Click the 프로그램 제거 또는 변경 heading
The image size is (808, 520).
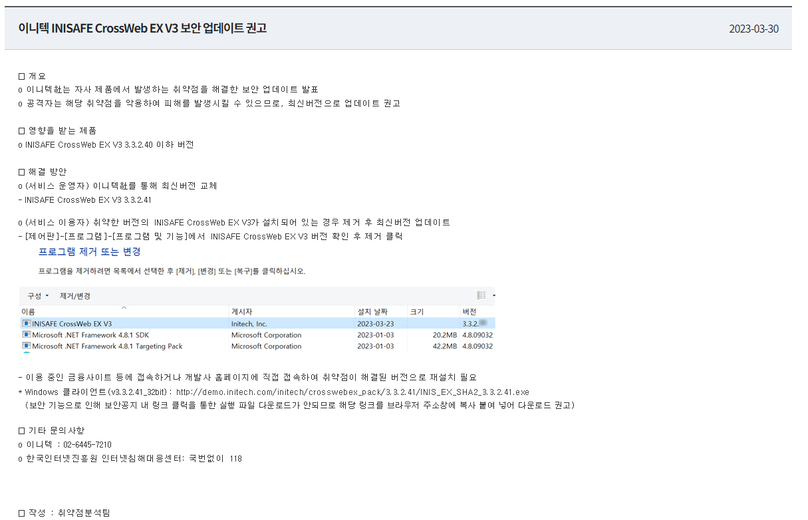point(90,252)
